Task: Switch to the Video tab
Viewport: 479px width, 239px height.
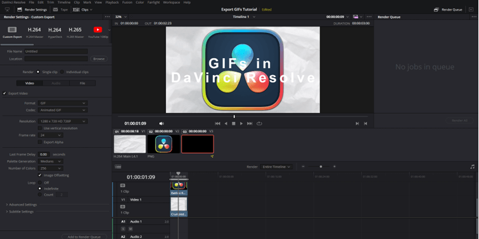Action: coord(30,83)
